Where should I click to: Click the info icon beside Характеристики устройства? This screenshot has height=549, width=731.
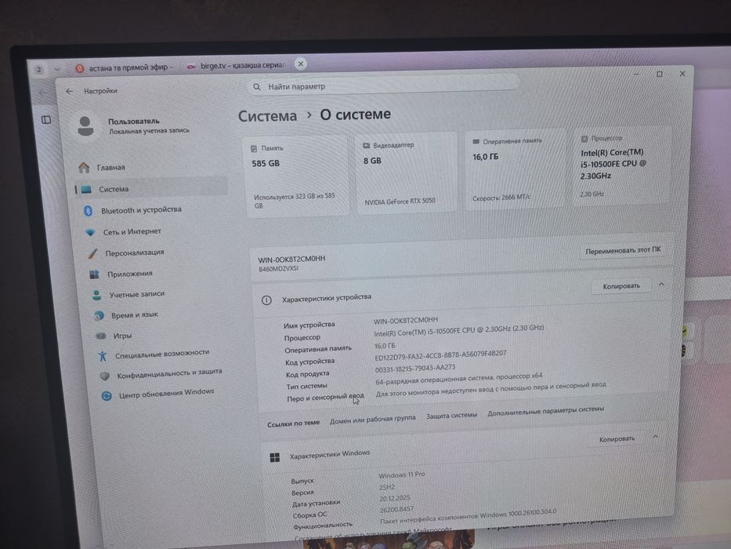(266, 300)
